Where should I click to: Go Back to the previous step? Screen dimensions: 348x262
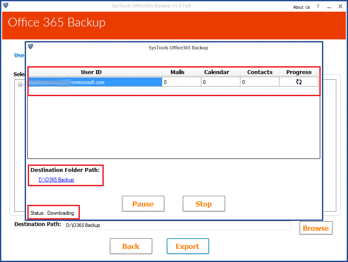pos(131,246)
